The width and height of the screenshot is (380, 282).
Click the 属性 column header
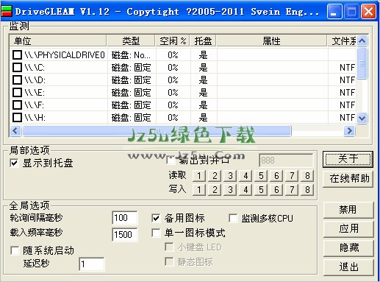click(x=272, y=40)
